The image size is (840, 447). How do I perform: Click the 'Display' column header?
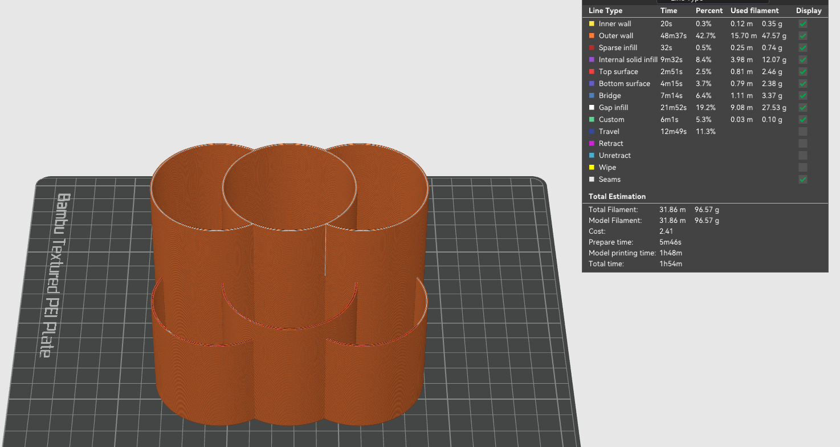pyautogui.click(x=809, y=11)
